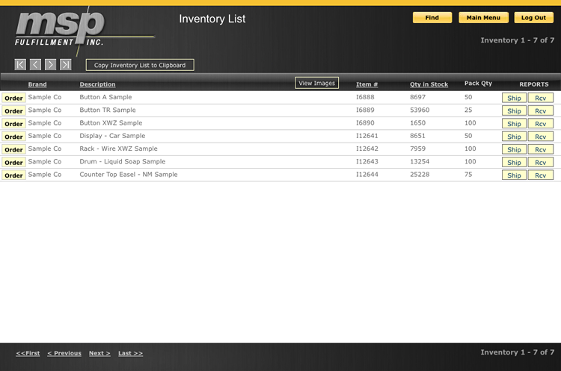This screenshot has height=371, width=561.
Task: Order the Drum - Liquid Soap Sample
Action: pyautogui.click(x=13, y=162)
